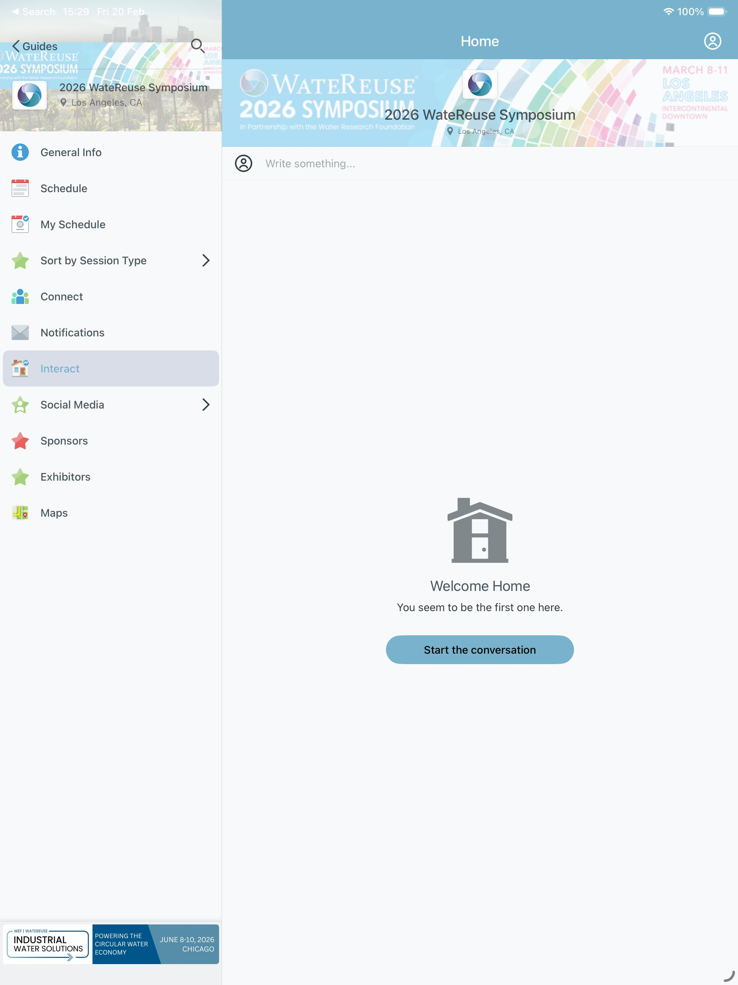Tap the Interact house icon
Screen dimensions: 738x985
coord(20,368)
